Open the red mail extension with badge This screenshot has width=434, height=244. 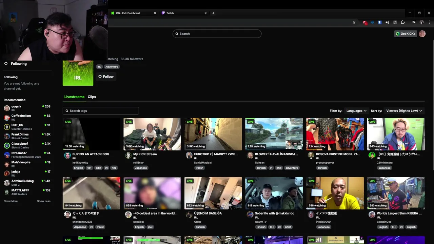tap(364, 22)
